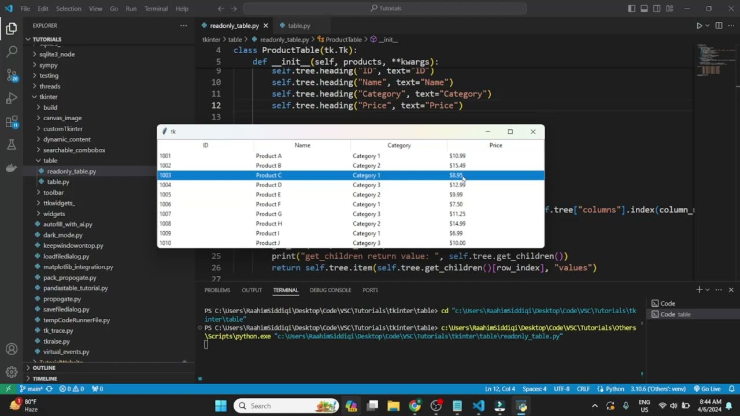Switch to the OUTPUT panel tab
This screenshot has height=416, width=740.
(x=251, y=290)
